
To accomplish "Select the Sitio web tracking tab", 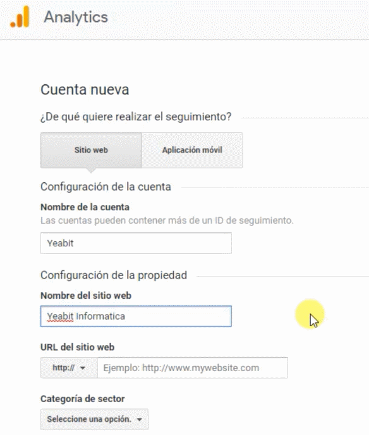I will 91,150.
